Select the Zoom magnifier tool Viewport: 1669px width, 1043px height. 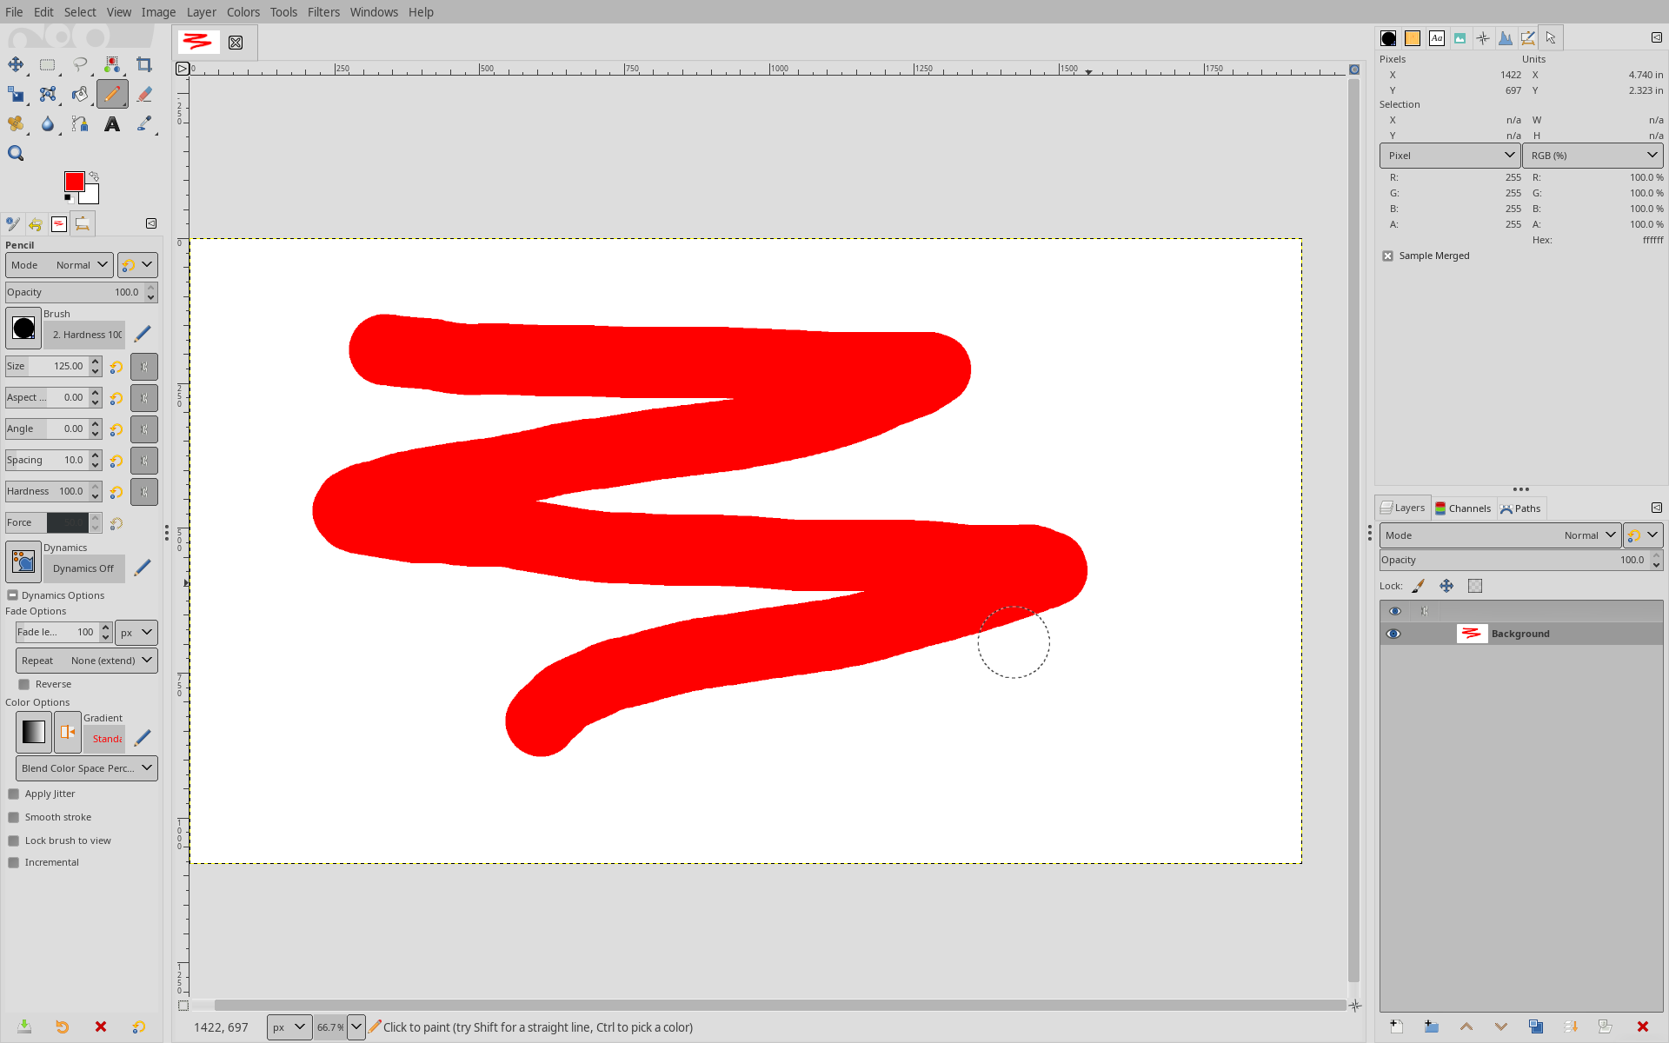pos(16,154)
